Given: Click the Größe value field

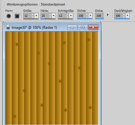Looking at the screenshot, I should pyautogui.click(x=27, y=16).
